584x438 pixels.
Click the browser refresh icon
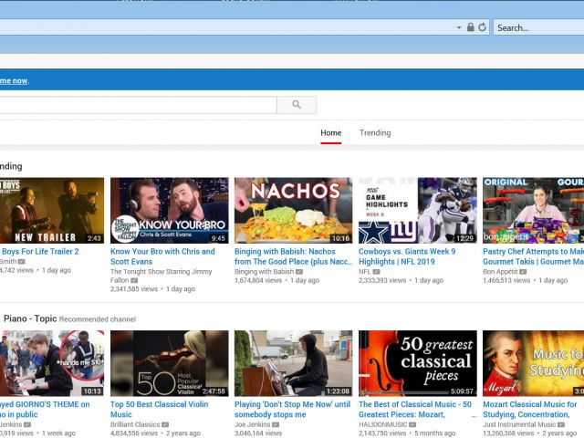[x=483, y=27]
